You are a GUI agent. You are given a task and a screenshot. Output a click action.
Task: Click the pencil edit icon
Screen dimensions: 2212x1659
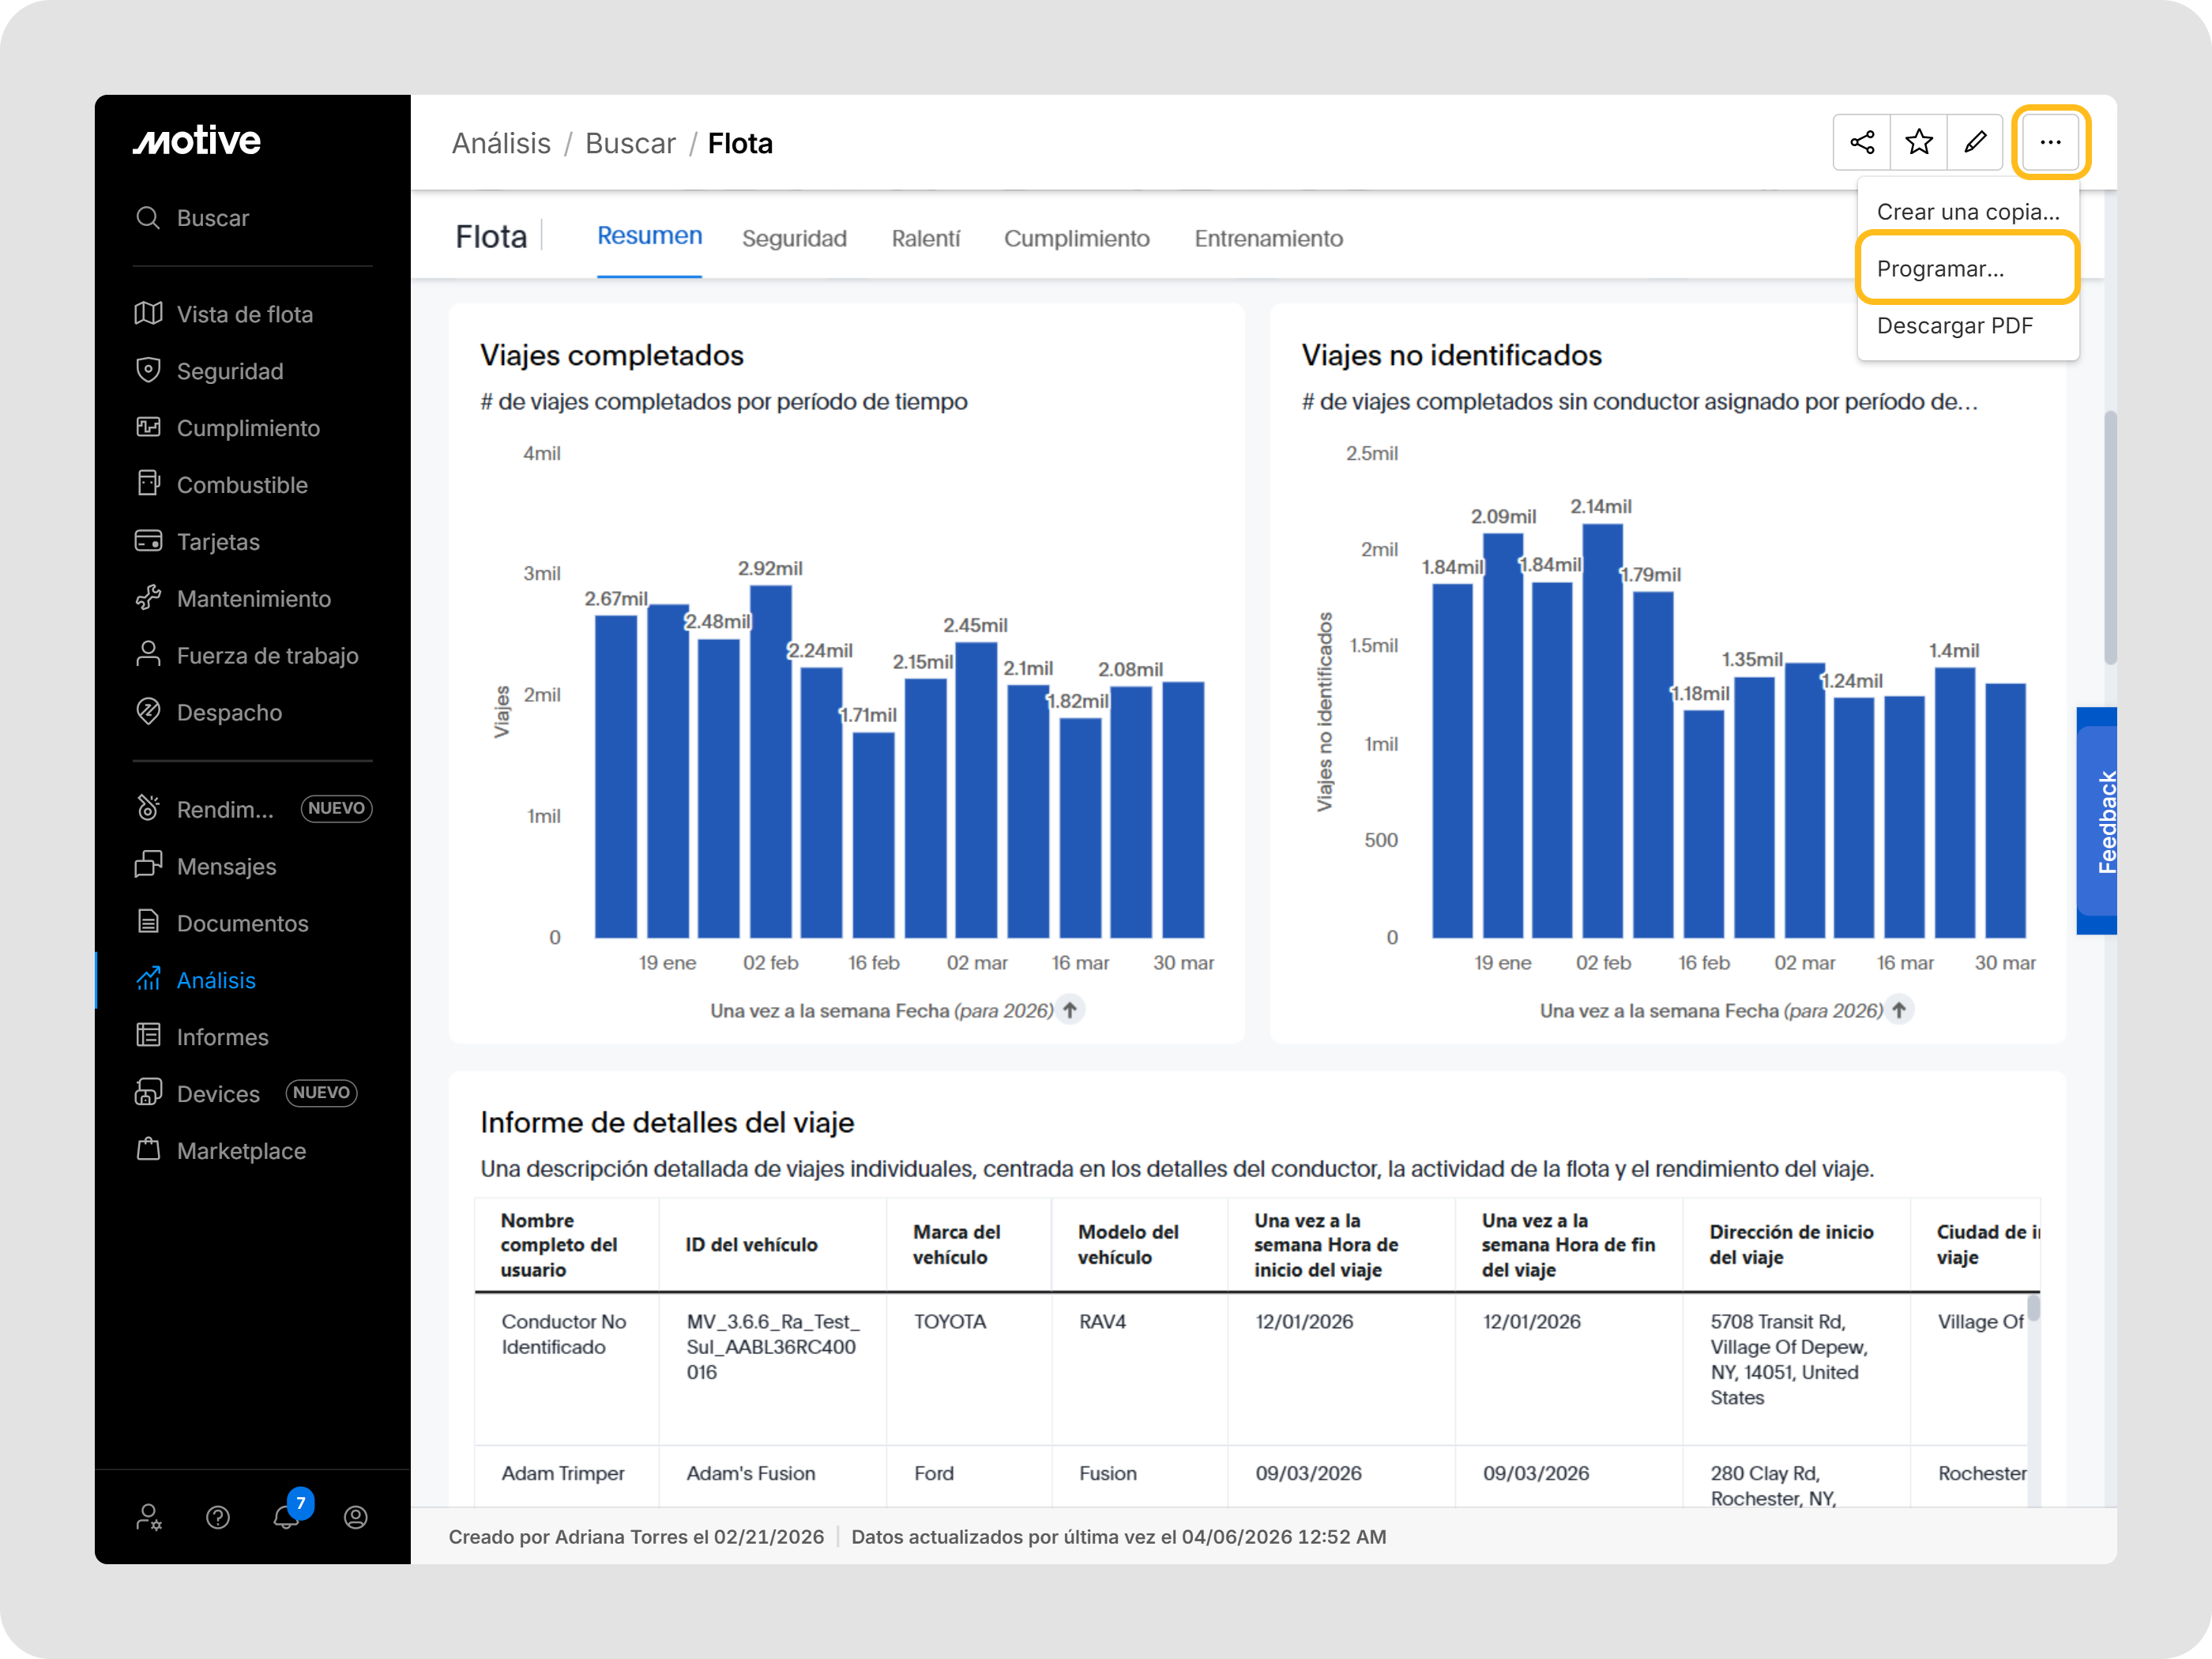coord(1975,142)
